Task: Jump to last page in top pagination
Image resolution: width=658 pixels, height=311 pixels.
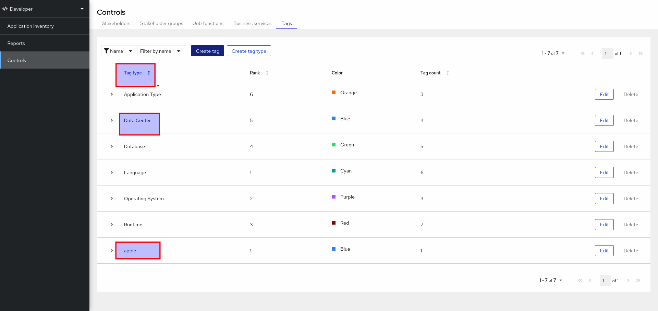Action: point(641,53)
